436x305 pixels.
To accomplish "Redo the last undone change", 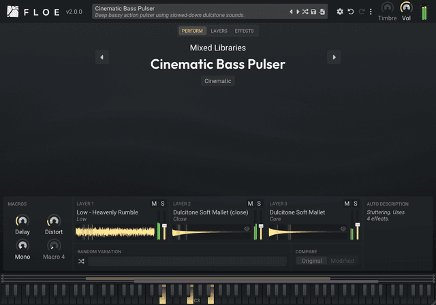I will click(362, 12).
